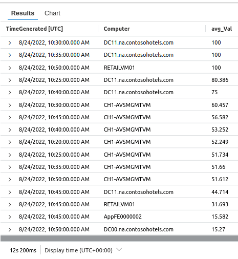Select the query duration 12s 200ms
The height and width of the screenshot is (259, 238).
click(23, 250)
